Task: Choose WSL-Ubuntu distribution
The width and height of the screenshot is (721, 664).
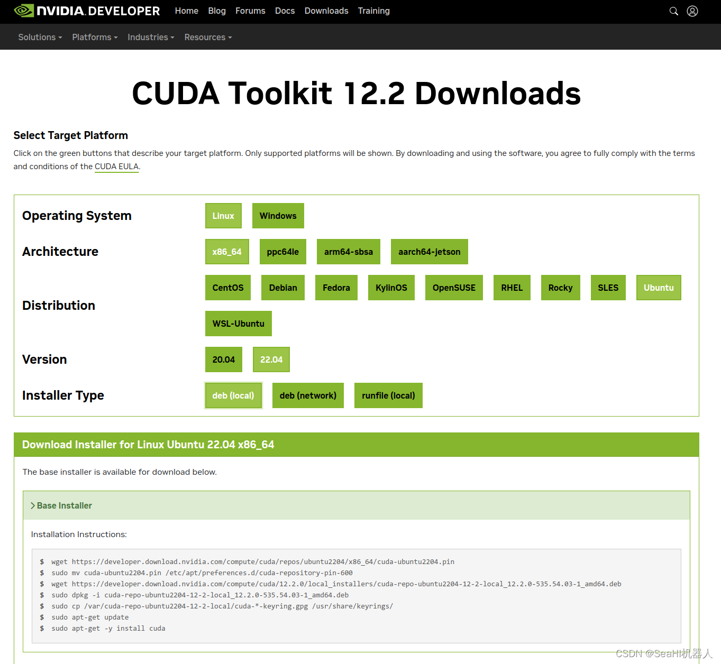Action: pos(239,324)
